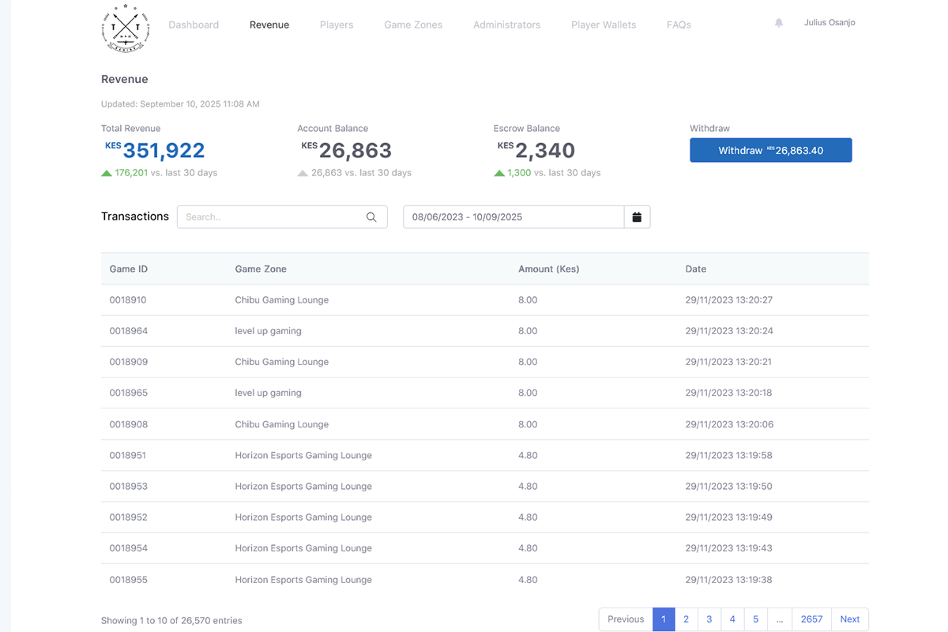Image resolution: width=948 pixels, height=632 pixels.
Task: Jump to page 2657
Action: [811, 619]
